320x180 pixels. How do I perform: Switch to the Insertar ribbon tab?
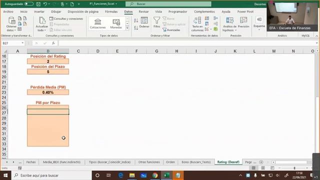(x=39, y=11)
